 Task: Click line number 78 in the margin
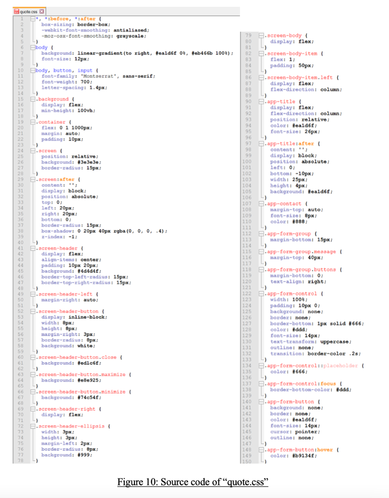[x=20, y=461]
